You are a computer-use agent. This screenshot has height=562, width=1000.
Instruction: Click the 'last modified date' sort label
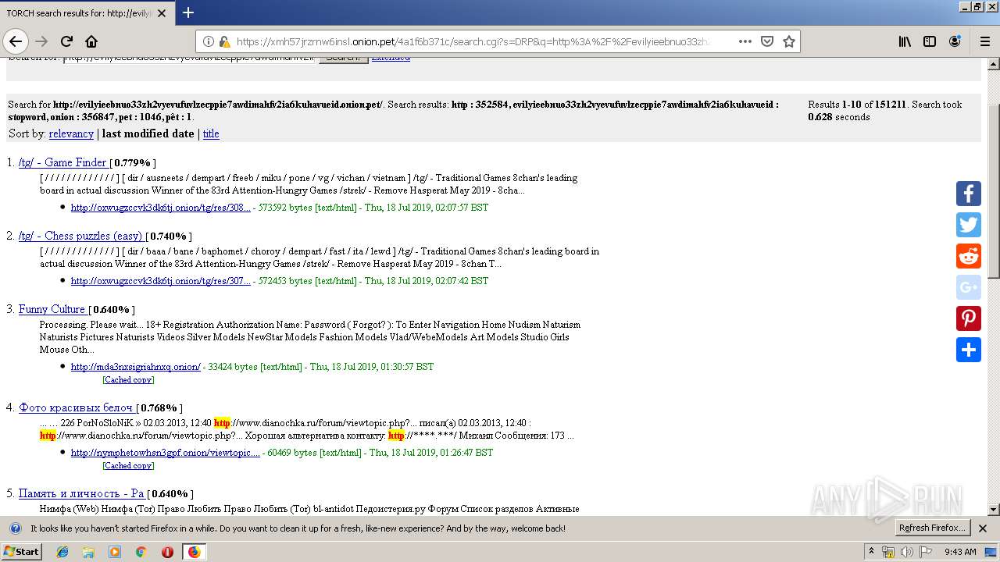(x=148, y=133)
